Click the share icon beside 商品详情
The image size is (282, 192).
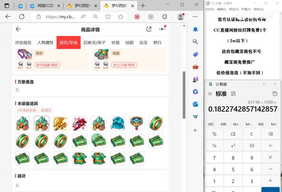click(149, 29)
